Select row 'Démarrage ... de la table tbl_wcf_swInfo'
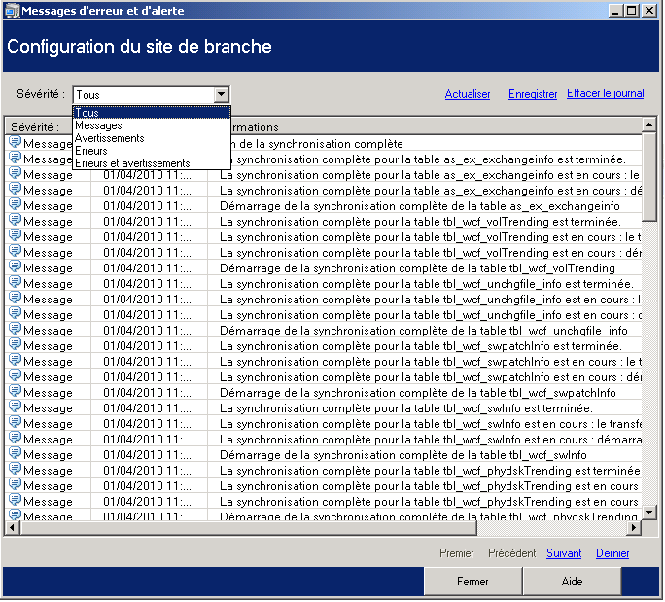 [323, 455]
